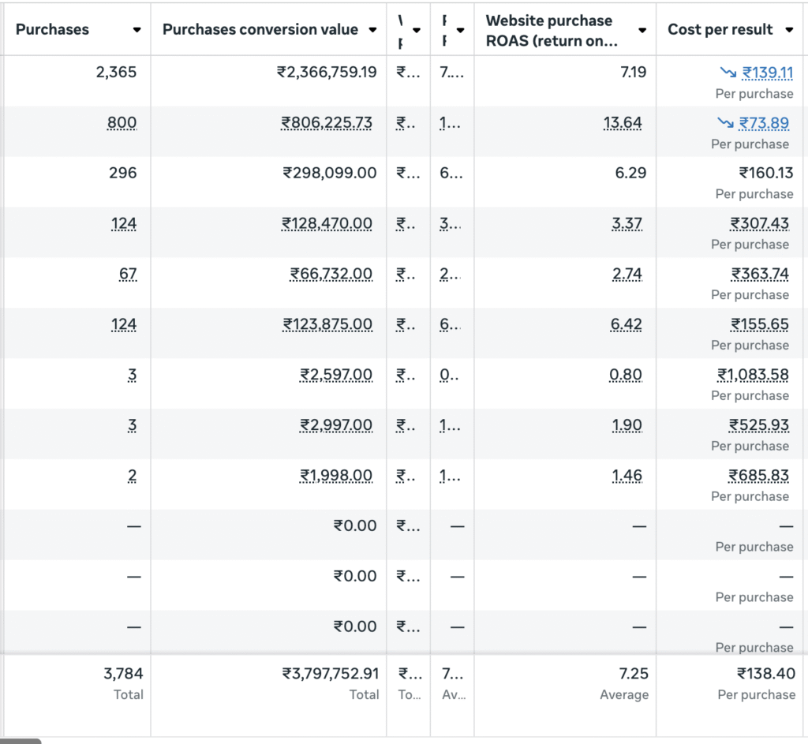
Task: Click the Cost per result dropdown arrow
Action: point(789,30)
